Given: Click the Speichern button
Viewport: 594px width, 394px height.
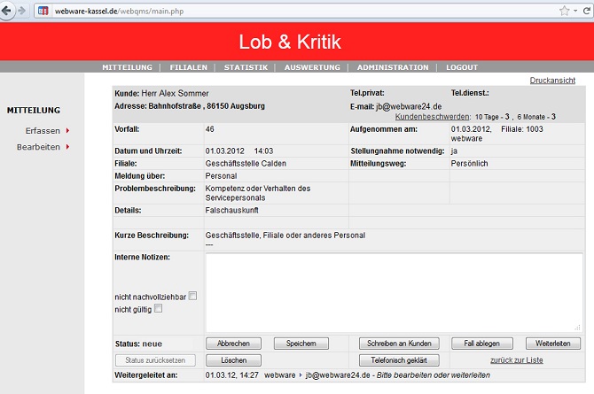Looking at the screenshot, I should coord(301,344).
